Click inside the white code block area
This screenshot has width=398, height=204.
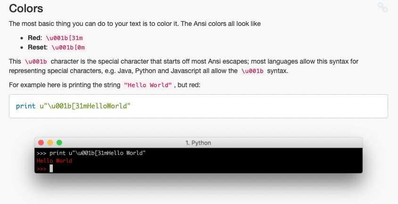coord(199,106)
